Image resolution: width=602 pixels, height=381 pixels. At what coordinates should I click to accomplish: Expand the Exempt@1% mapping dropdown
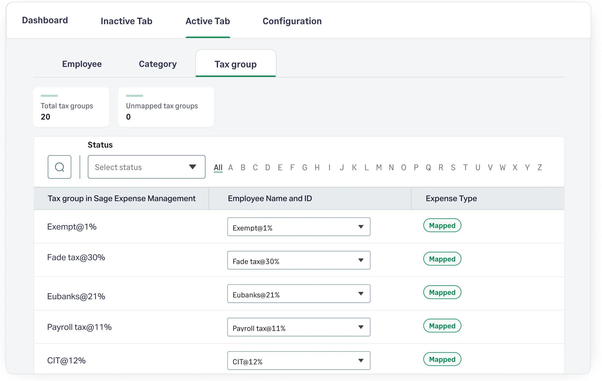299,227
